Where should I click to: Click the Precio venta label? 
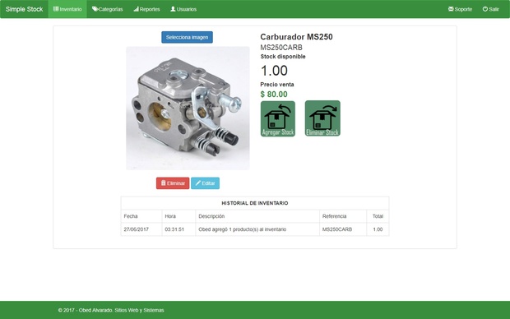pos(277,84)
